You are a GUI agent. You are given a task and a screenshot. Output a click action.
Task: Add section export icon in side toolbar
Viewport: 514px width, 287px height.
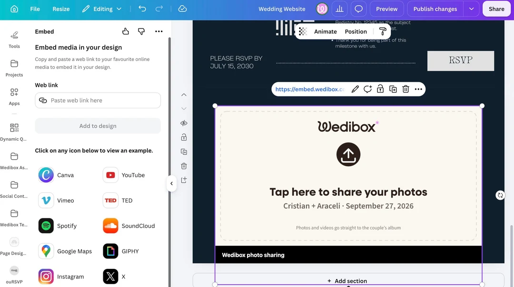click(184, 180)
